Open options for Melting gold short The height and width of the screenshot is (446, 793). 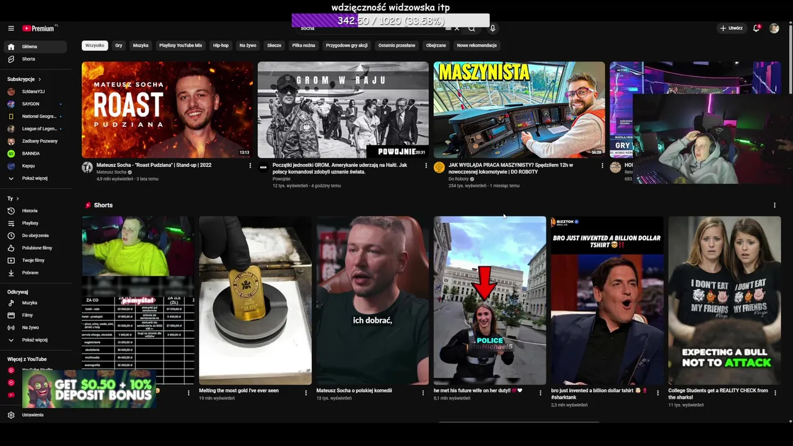[x=305, y=393]
